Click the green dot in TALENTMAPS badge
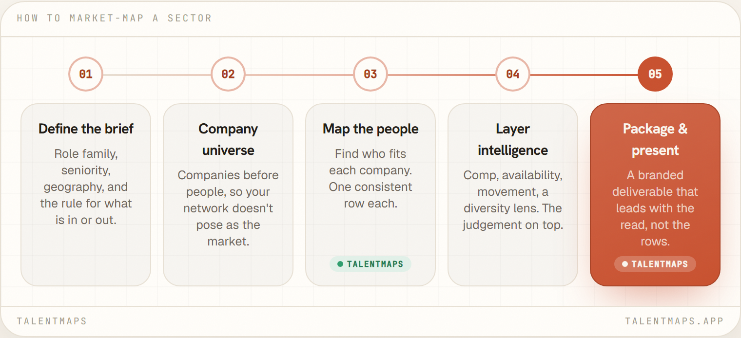 coord(340,264)
